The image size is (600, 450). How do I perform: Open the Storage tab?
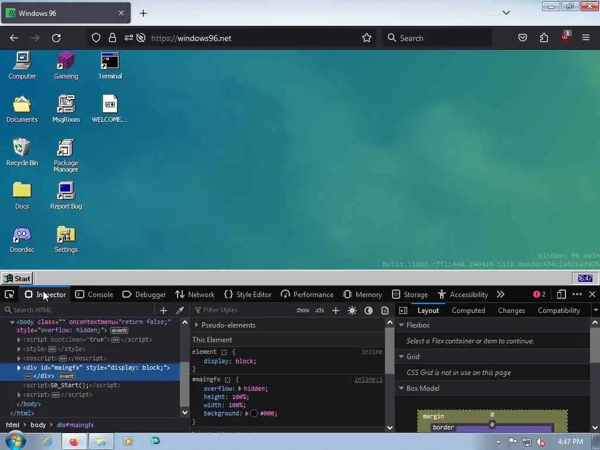click(410, 294)
